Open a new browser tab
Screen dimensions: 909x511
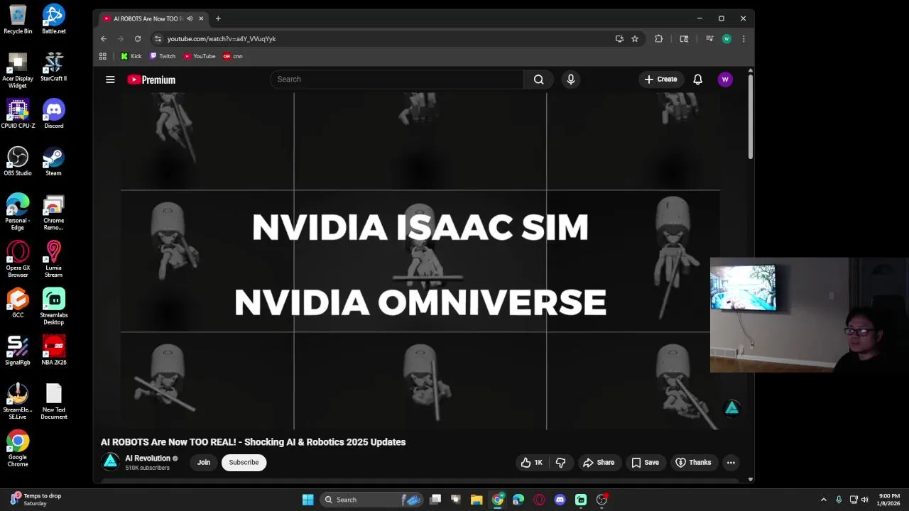pyautogui.click(x=218, y=18)
